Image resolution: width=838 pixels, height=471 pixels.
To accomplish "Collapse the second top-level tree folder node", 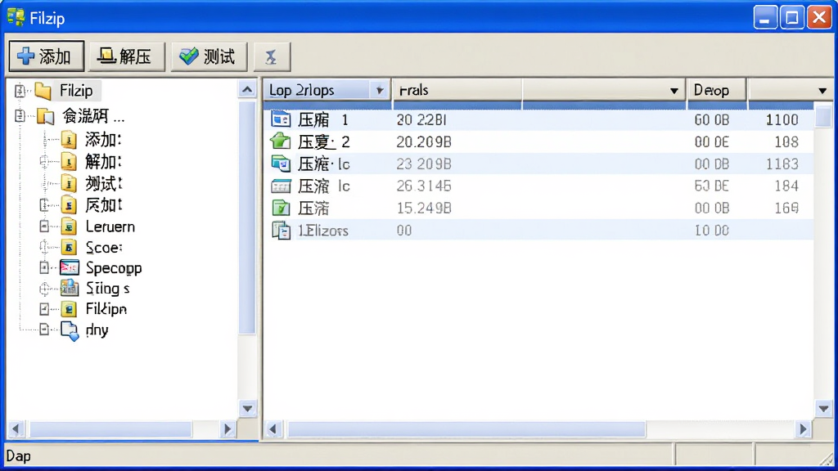I will point(20,115).
